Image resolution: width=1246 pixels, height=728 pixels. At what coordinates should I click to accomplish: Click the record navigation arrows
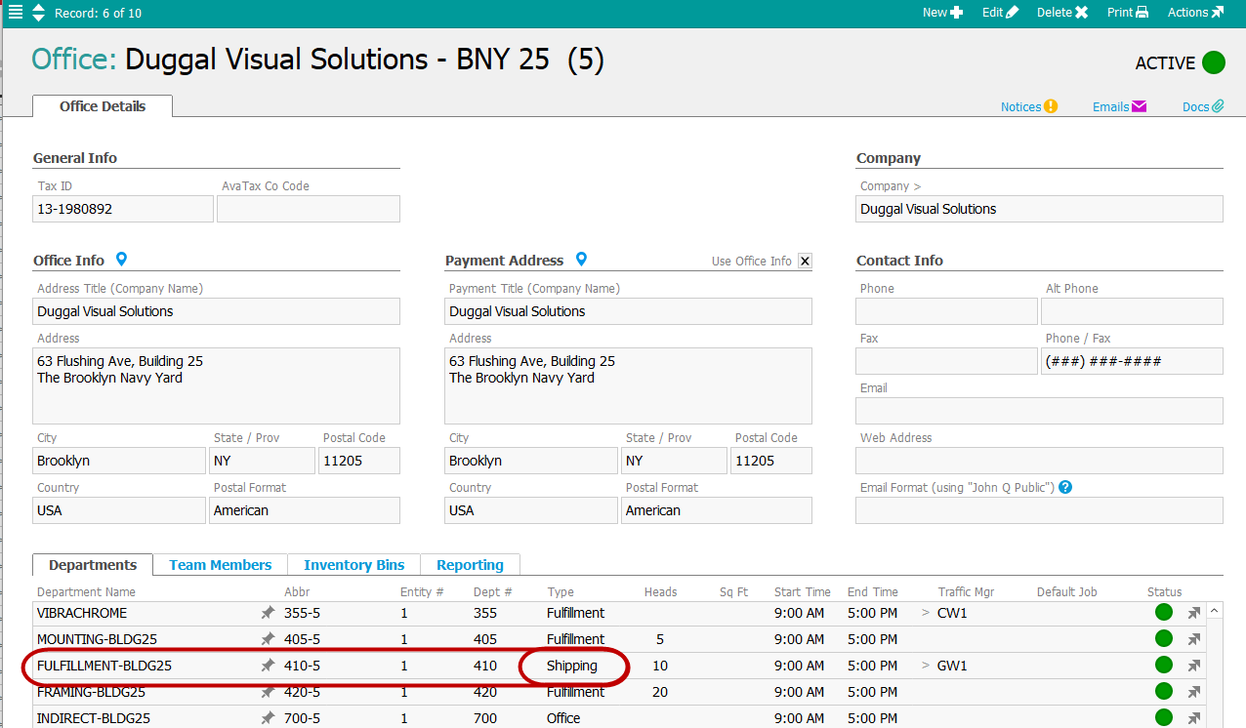pyautogui.click(x=38, y=13)
